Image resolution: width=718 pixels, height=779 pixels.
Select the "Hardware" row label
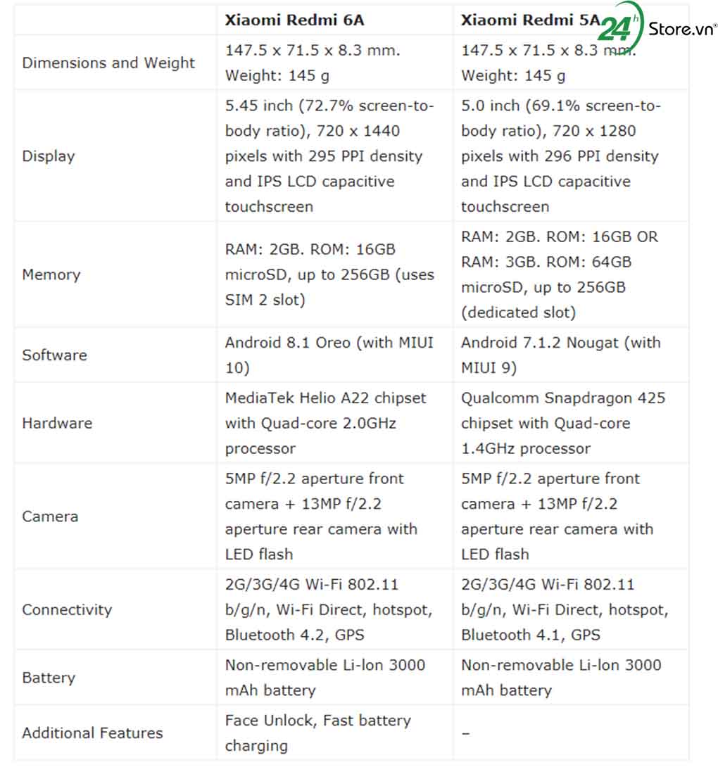(x=57, y=423)
